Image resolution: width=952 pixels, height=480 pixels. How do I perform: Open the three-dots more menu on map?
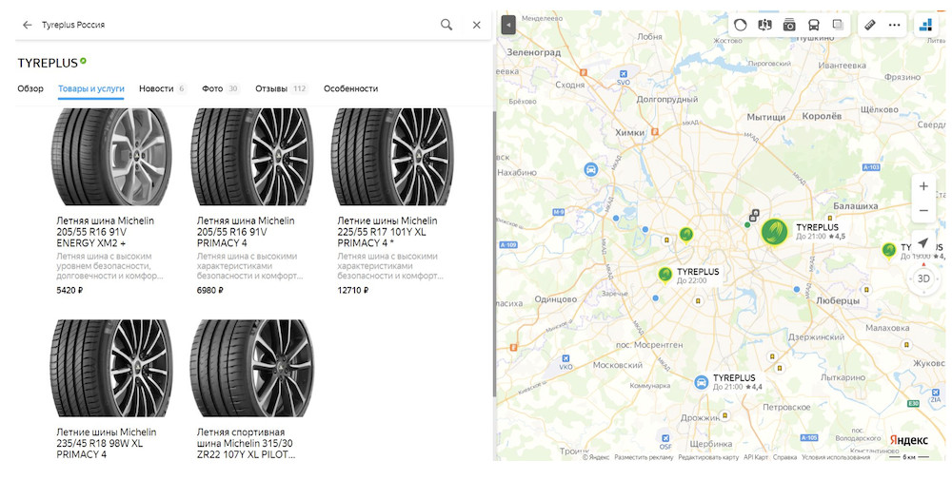(894, 25)
